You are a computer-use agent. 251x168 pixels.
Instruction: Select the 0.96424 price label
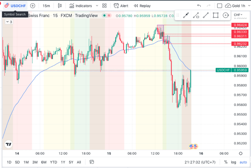(x=240, y=25)
